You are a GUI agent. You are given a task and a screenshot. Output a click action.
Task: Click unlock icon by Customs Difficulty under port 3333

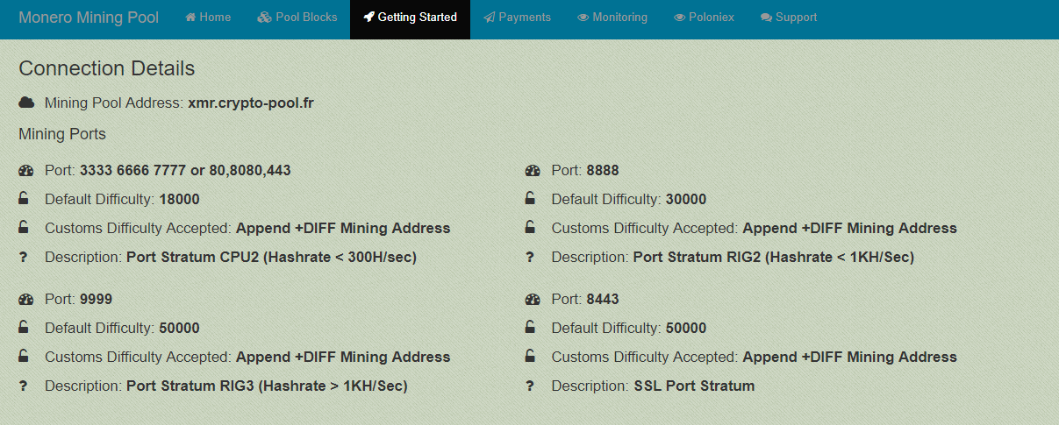[x=24, y=228]
